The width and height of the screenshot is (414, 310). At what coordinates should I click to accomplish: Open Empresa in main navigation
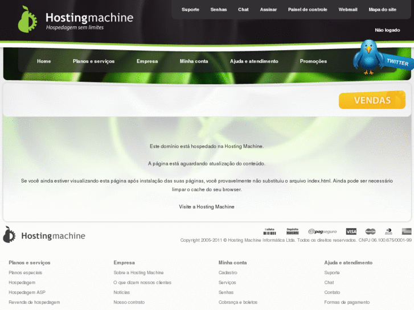(147, 61)
